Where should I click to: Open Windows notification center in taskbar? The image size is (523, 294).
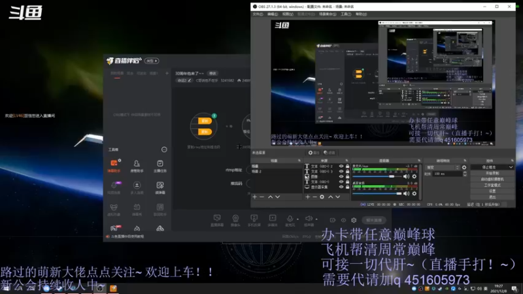[515, 288]
